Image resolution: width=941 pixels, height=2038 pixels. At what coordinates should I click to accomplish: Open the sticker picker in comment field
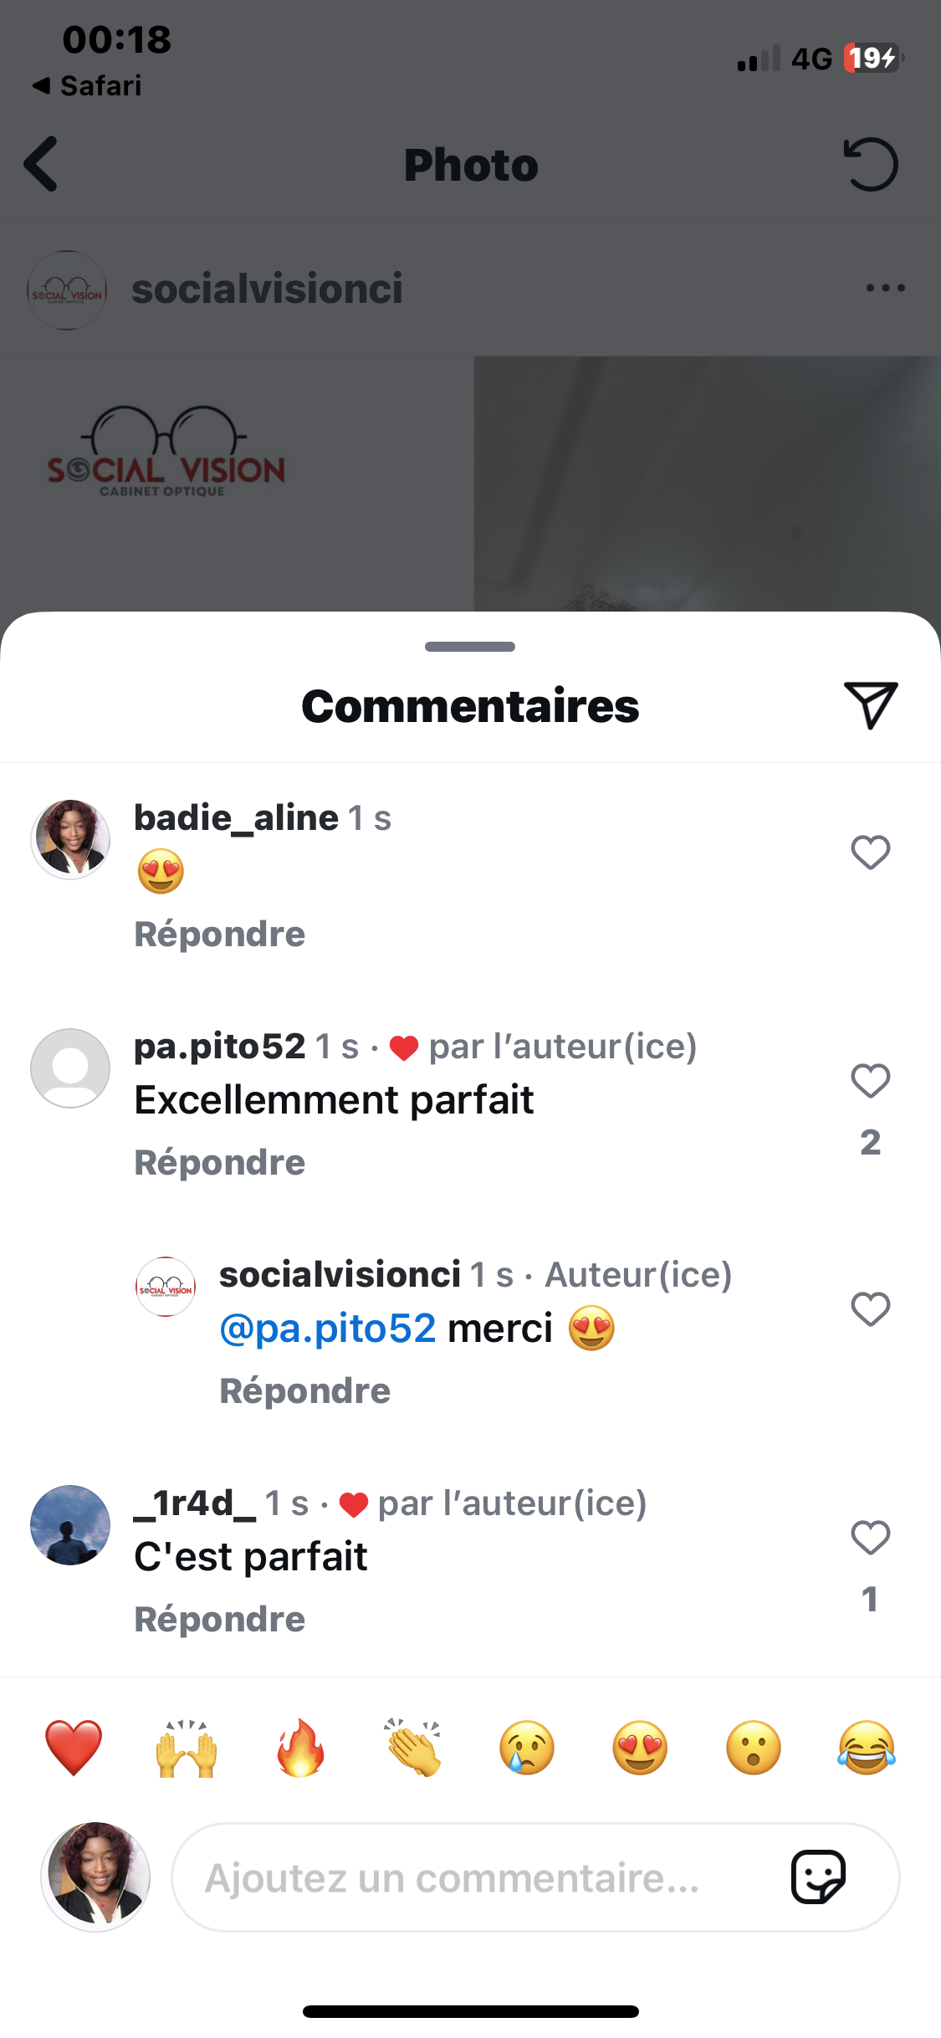pyautogui.click(x=817, y=1877)
